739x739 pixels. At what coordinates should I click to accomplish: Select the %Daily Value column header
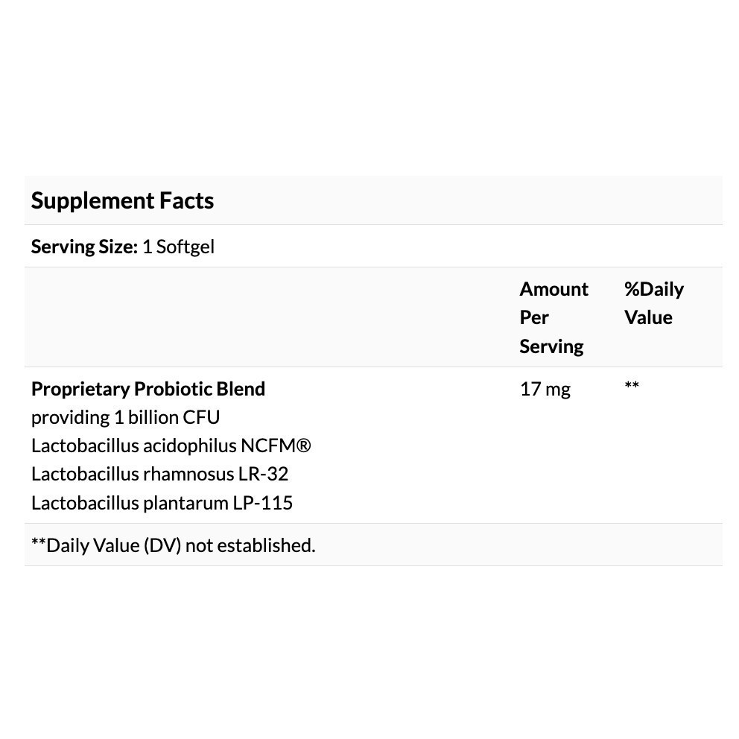pos(653,303)
